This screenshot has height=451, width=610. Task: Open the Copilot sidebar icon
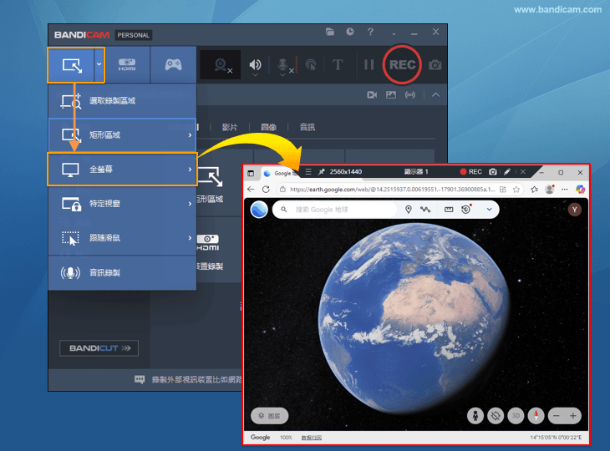[581, 190]
